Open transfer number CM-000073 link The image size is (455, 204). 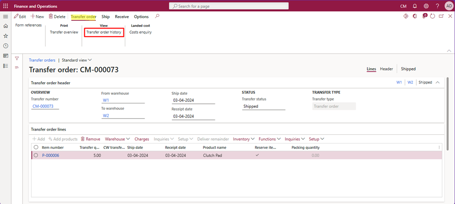[43, 106]
